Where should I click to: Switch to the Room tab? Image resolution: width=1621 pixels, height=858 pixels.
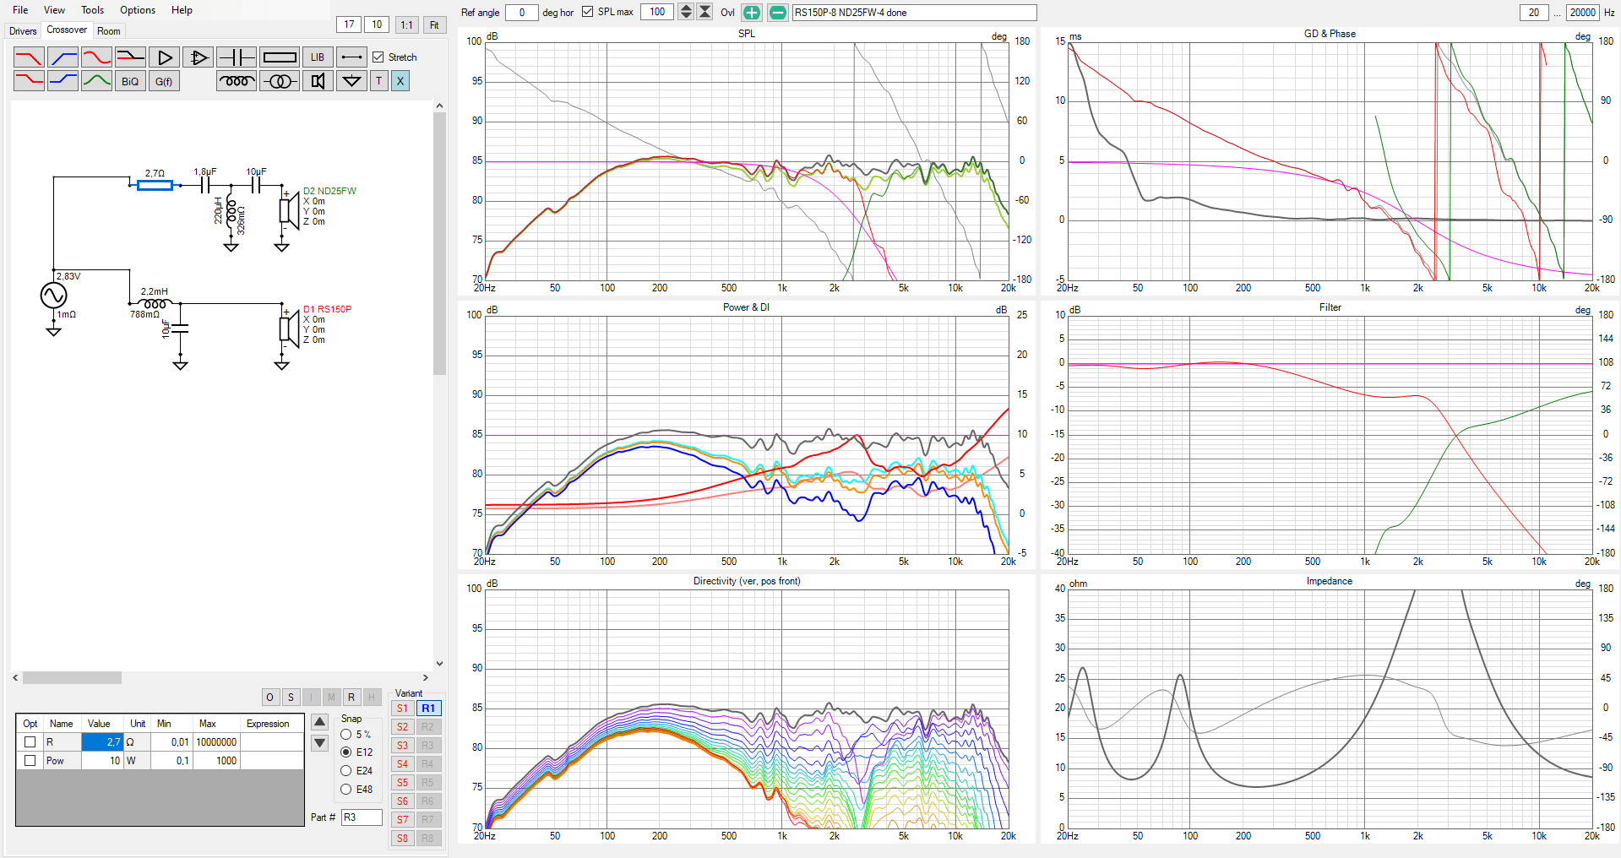109,31
